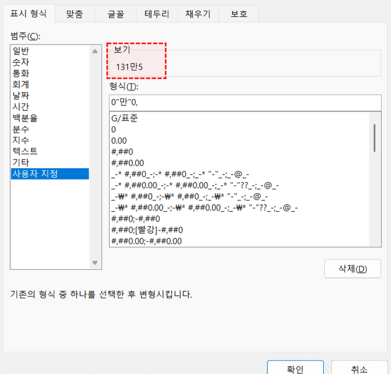Click category list scroll down arrow
Screen dimensions: 391x374
(95, 263)
